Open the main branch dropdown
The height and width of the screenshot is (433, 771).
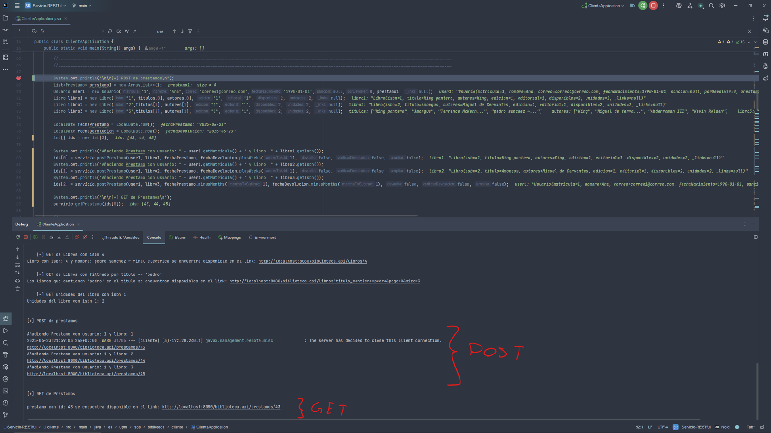pyautogui.click(x=82, y=6)
